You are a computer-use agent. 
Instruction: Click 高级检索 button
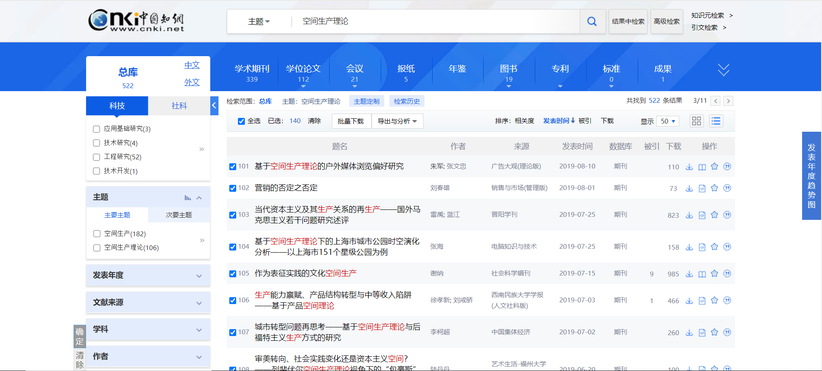pos(667,21)
